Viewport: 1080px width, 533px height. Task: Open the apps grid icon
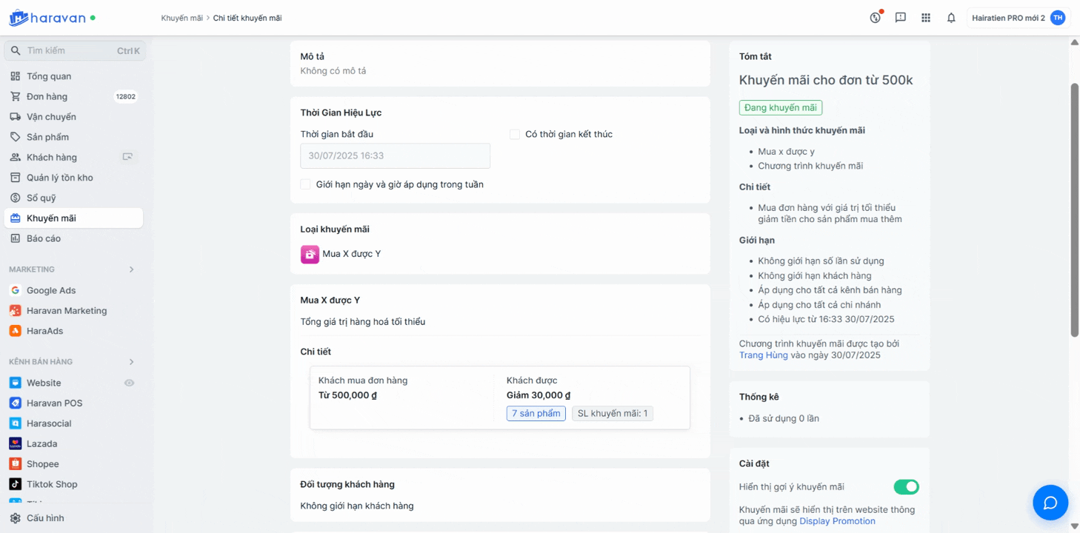click(926, 18)
